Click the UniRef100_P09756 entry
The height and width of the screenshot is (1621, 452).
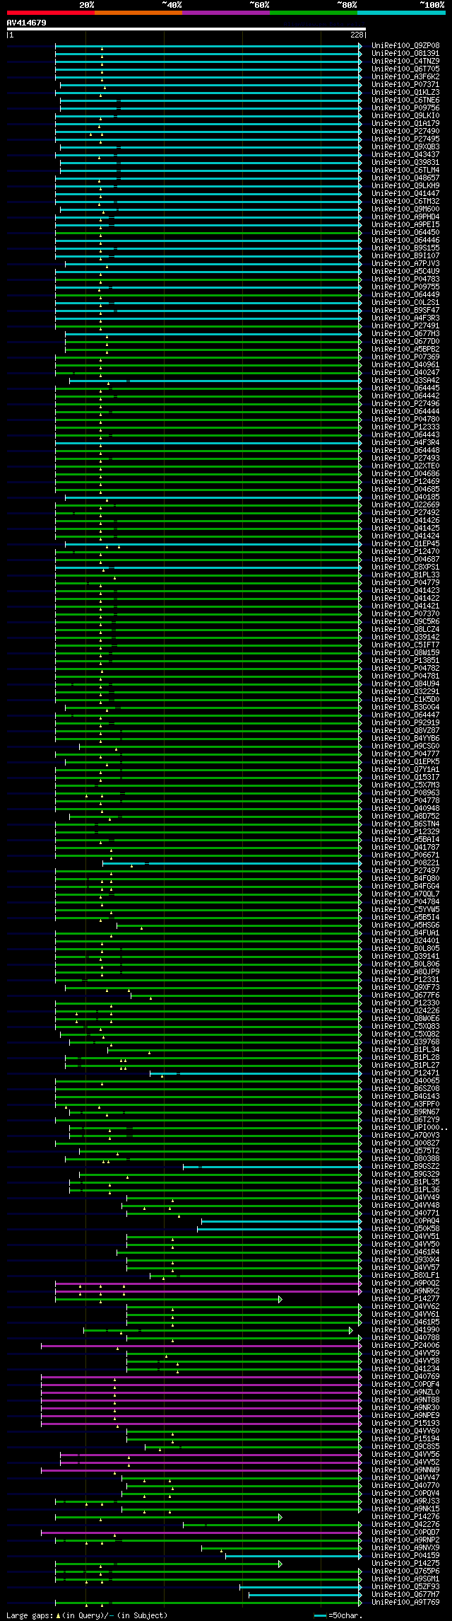(x=405, y=108)
